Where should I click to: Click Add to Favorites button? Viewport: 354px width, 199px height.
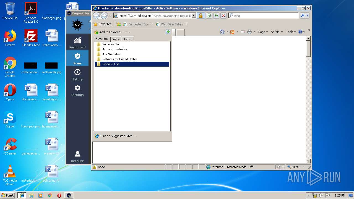click(x=110, y=32)
